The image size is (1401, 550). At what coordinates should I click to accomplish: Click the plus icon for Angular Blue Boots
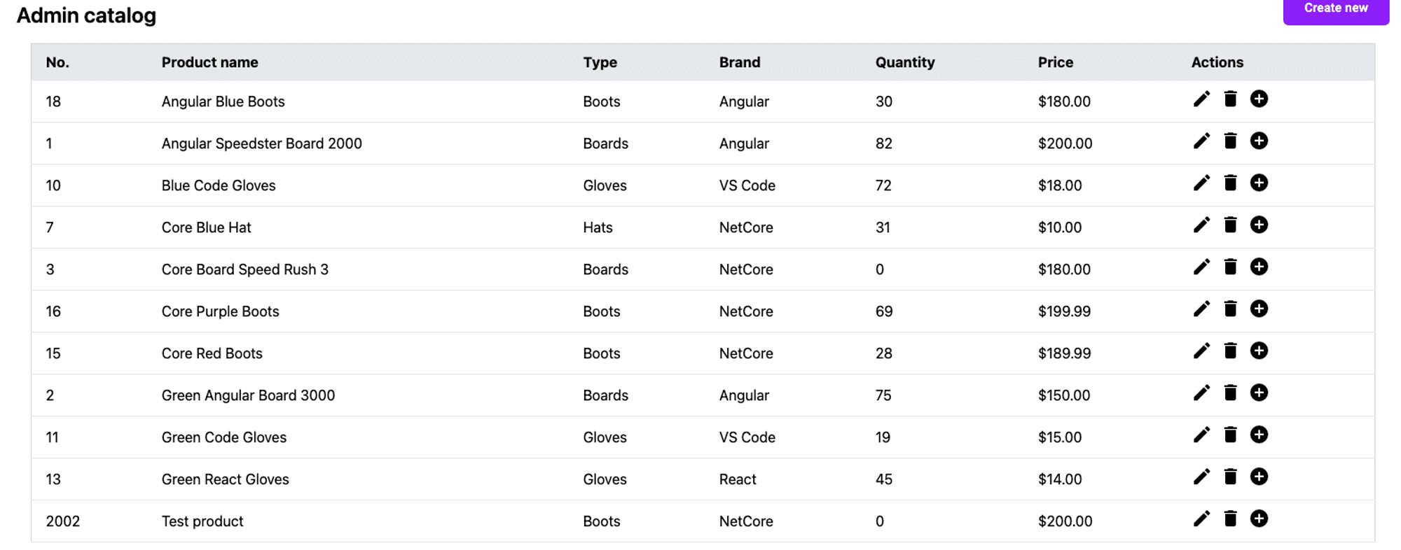coord(1259,99)
